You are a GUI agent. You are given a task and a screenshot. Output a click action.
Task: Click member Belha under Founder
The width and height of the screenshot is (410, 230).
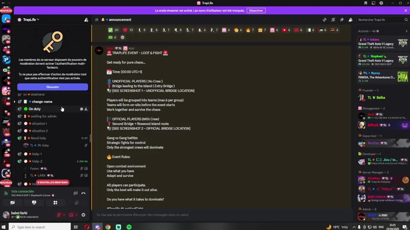(x=383, y=98)
